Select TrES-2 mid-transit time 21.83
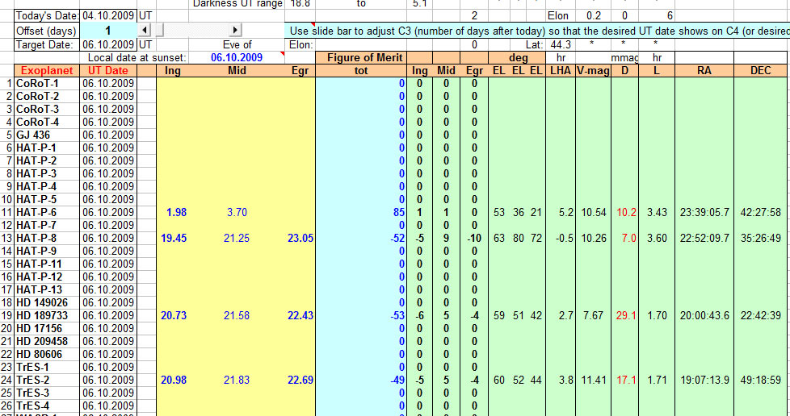790x416 pixels. [237, 381]
